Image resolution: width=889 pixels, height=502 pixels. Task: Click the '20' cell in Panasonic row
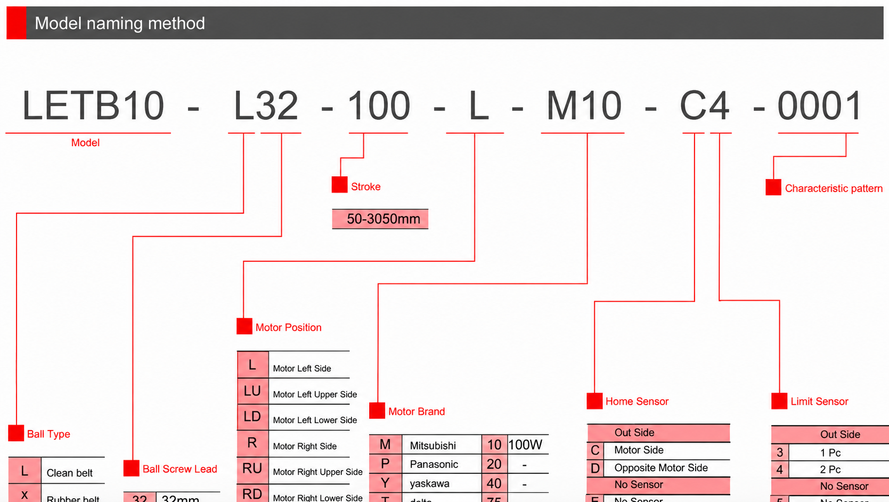(x=494, y=464)
